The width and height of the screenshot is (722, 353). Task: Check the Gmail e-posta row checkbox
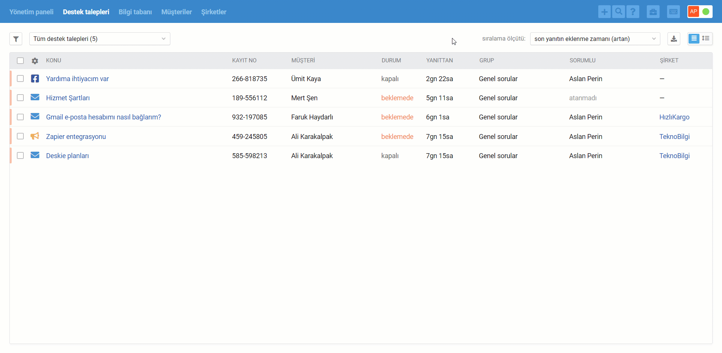[20, 117]
